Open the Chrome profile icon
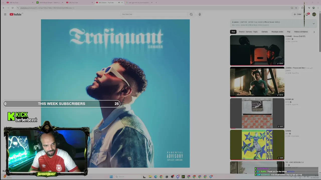This screenshot has height=180, width=321. 313,8
